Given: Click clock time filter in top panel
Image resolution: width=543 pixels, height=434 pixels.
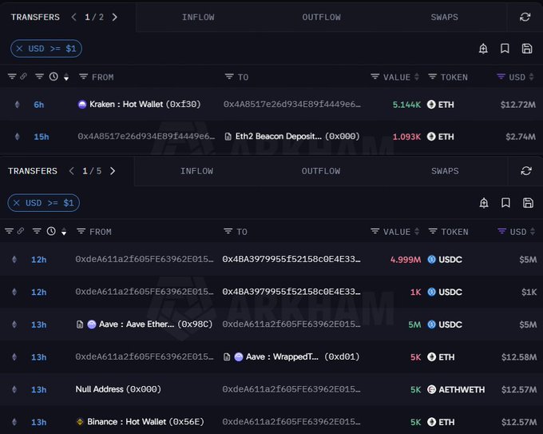Looking at the screenshot, I should pos(54,77).
